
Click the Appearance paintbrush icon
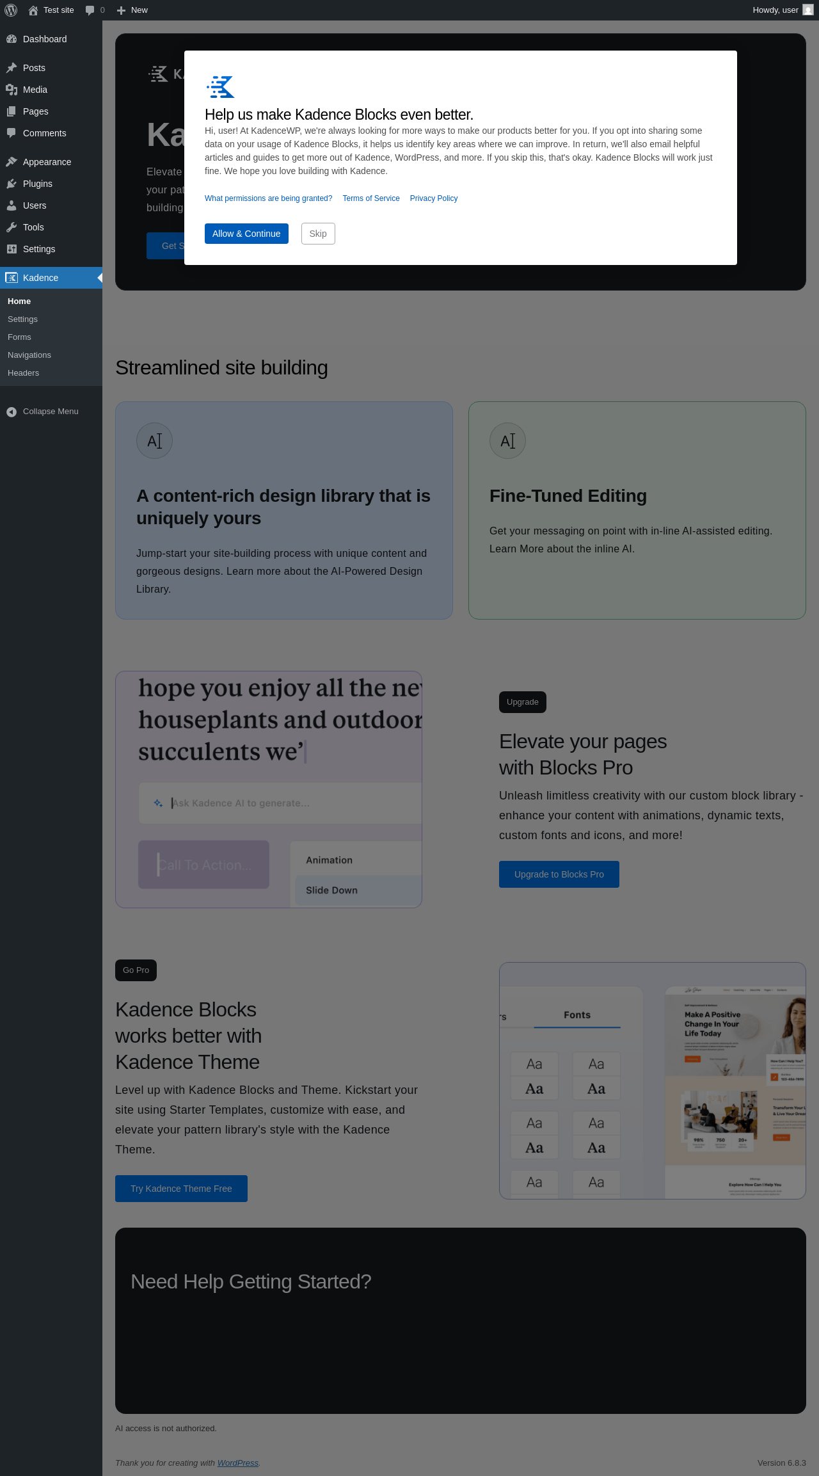click(12, 162)
